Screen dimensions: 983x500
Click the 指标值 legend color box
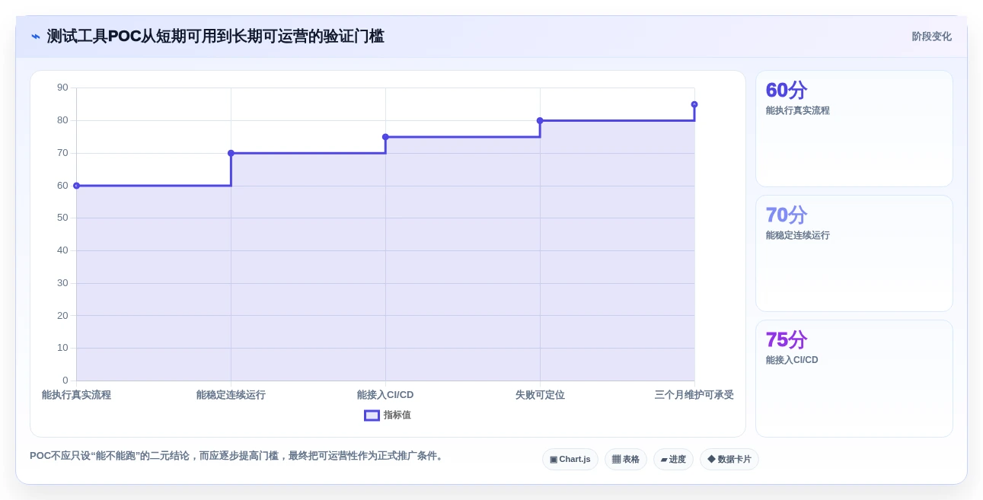click(372, 416)
